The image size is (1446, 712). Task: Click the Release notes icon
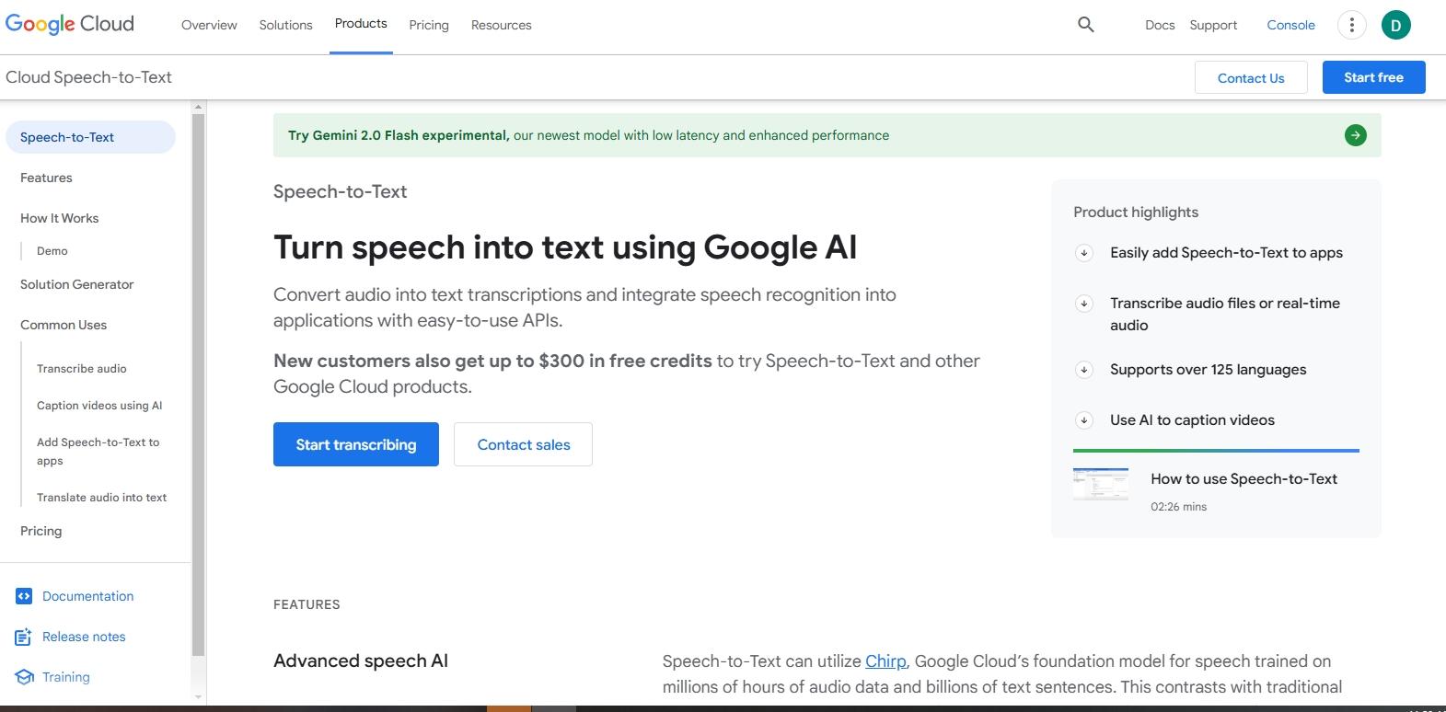click(24, 637)
